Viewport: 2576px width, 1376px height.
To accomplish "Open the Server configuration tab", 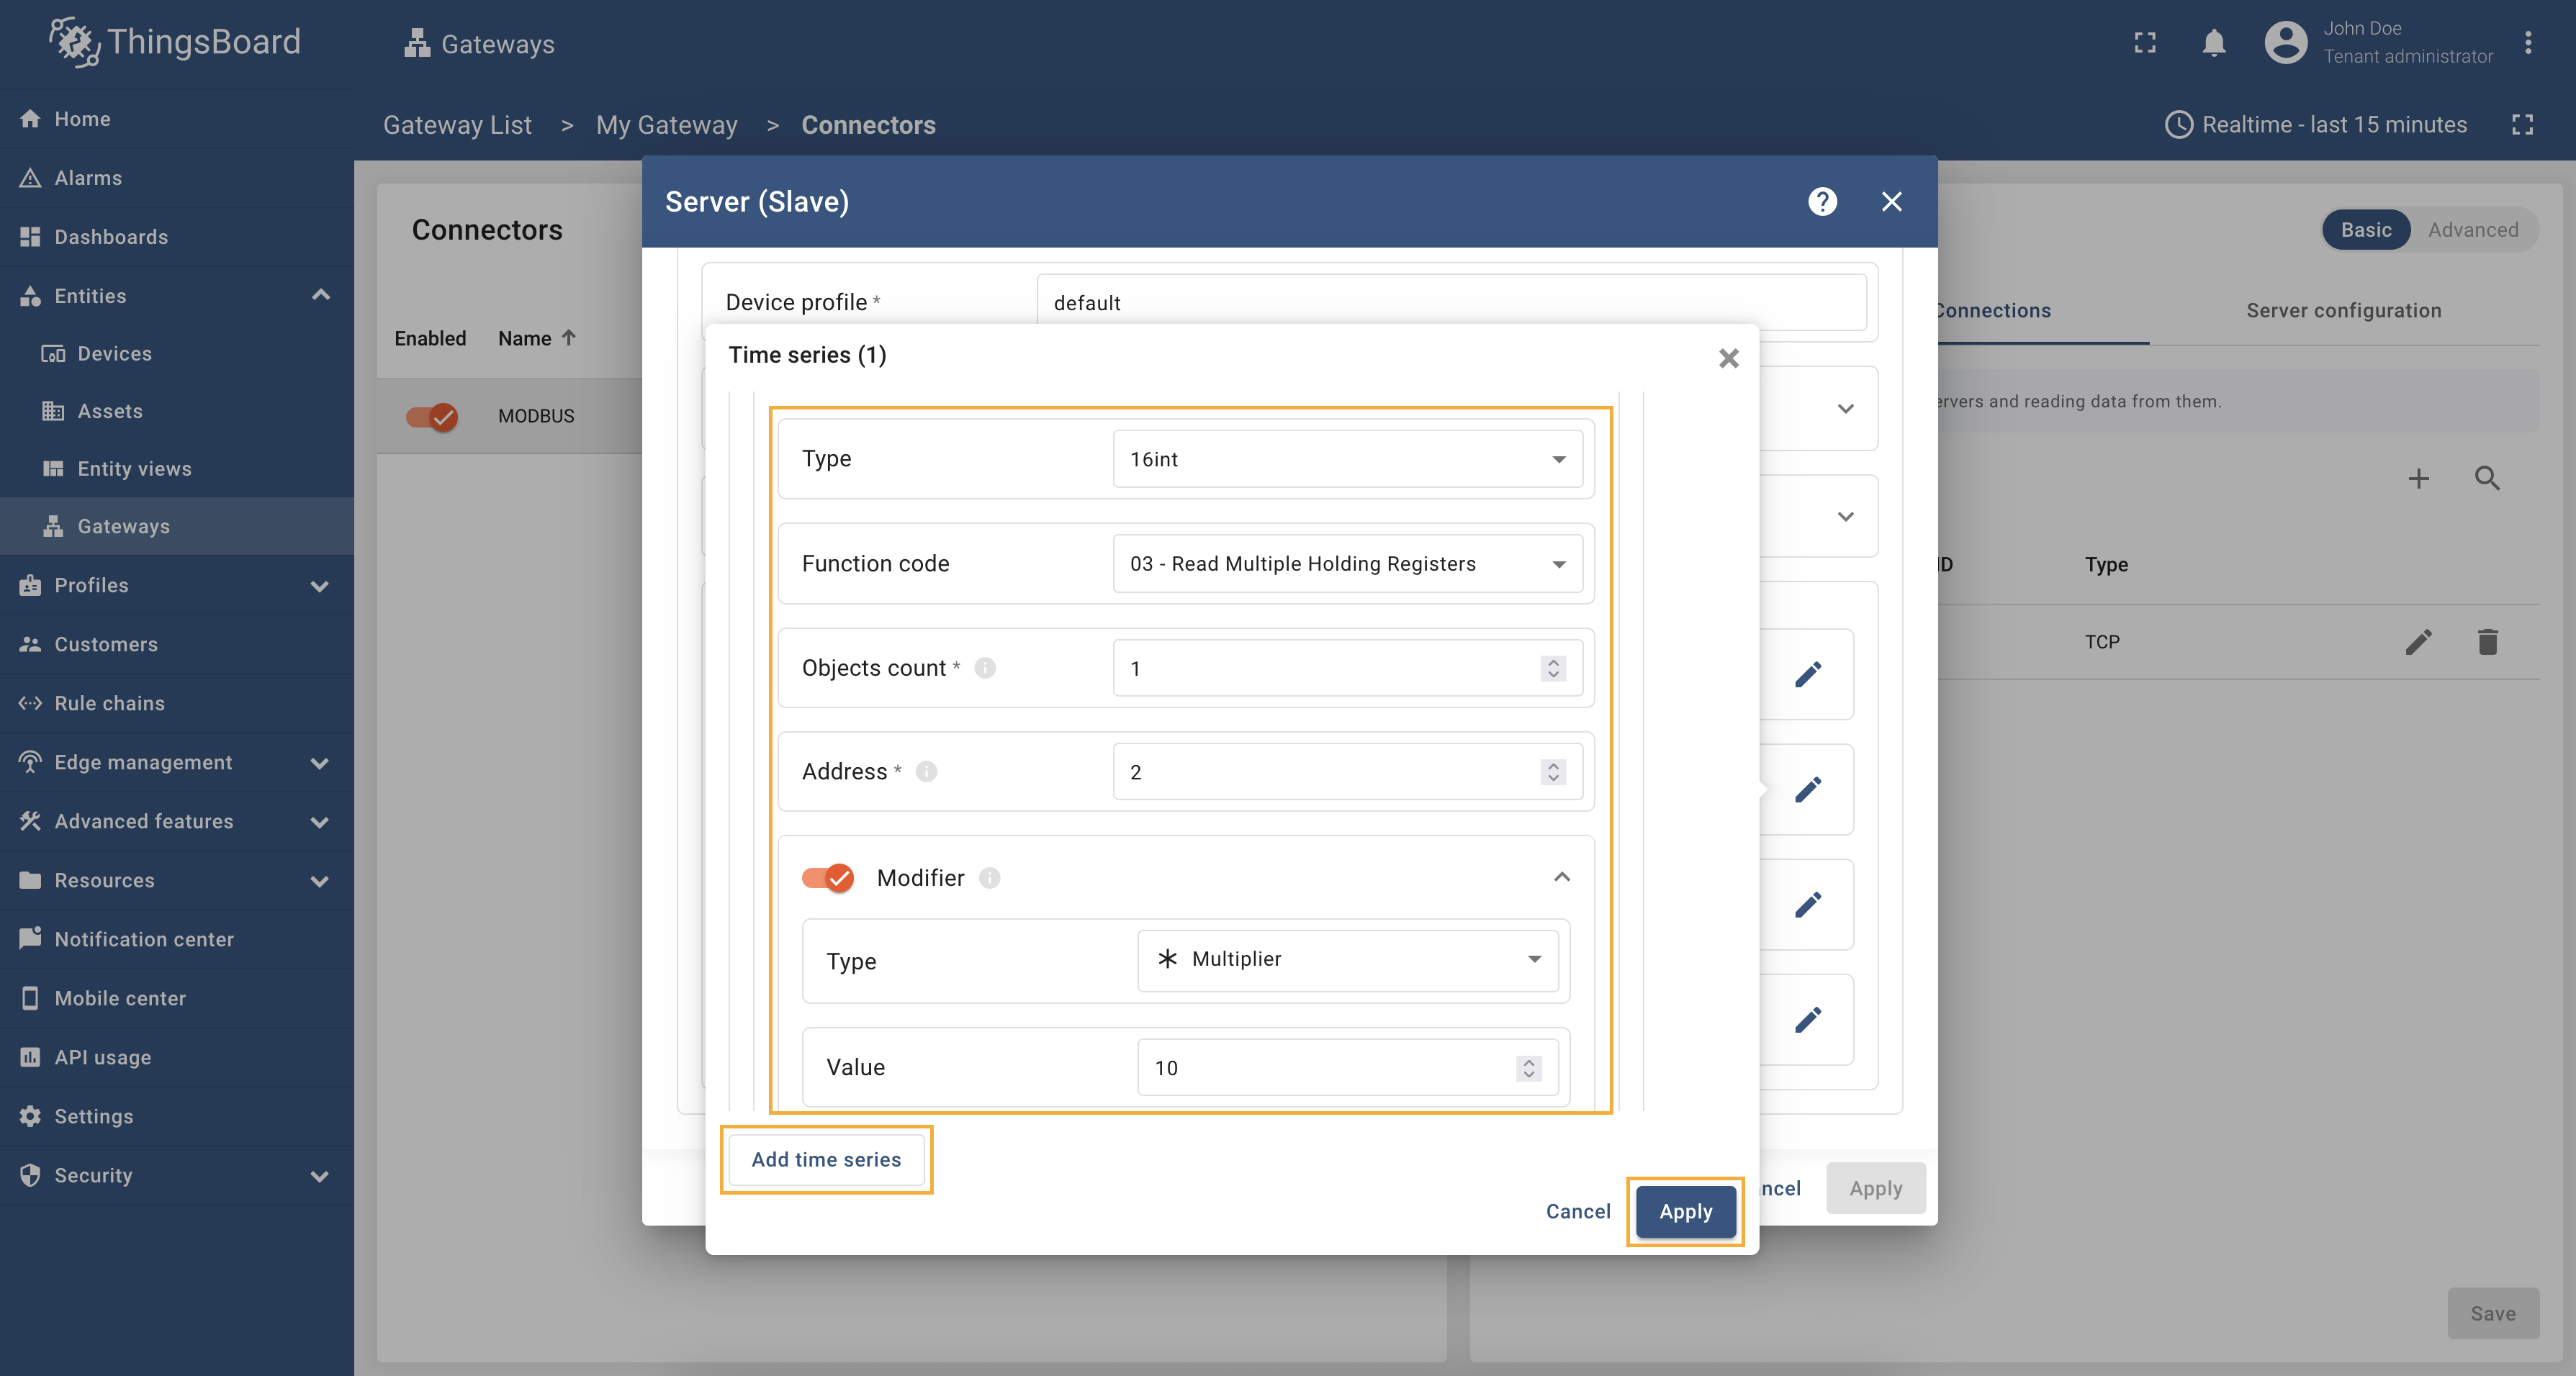I will click(x=2343, y=311).
